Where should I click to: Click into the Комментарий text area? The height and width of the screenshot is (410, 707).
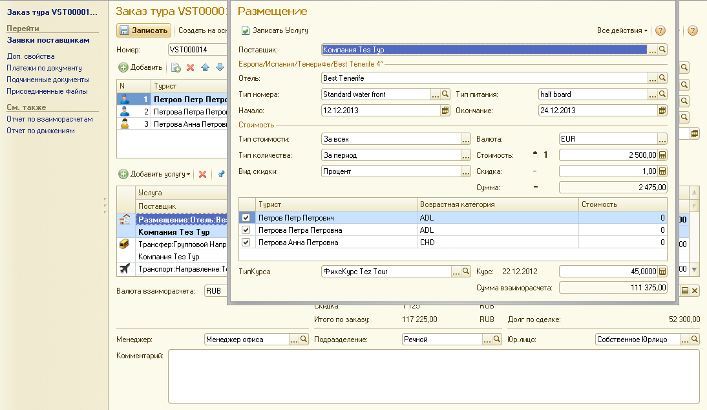click(x=434, y=376)
